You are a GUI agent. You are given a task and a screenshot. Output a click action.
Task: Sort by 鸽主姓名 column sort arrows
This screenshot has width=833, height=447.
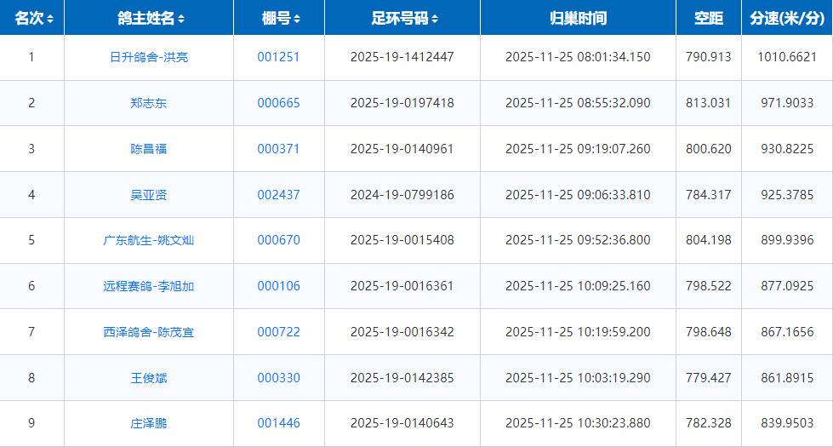181,19
